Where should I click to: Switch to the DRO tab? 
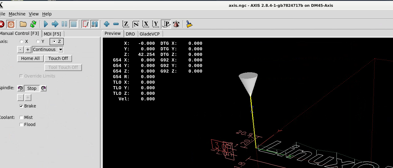130,34
